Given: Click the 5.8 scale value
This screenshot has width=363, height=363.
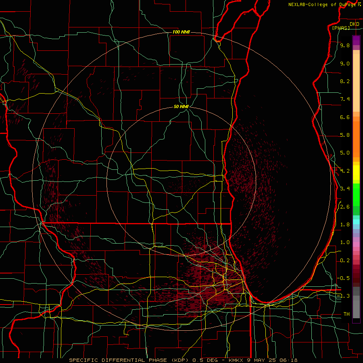Looking at the screenshot, I should pos(345,135).
